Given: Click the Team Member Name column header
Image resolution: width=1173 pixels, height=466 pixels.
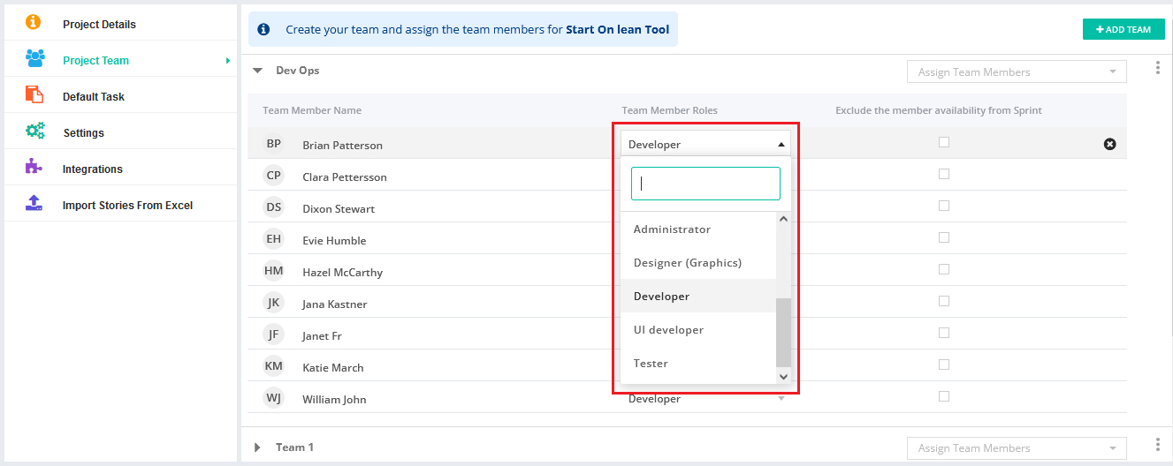Looking at the screenshot, I should click(312, 110).
